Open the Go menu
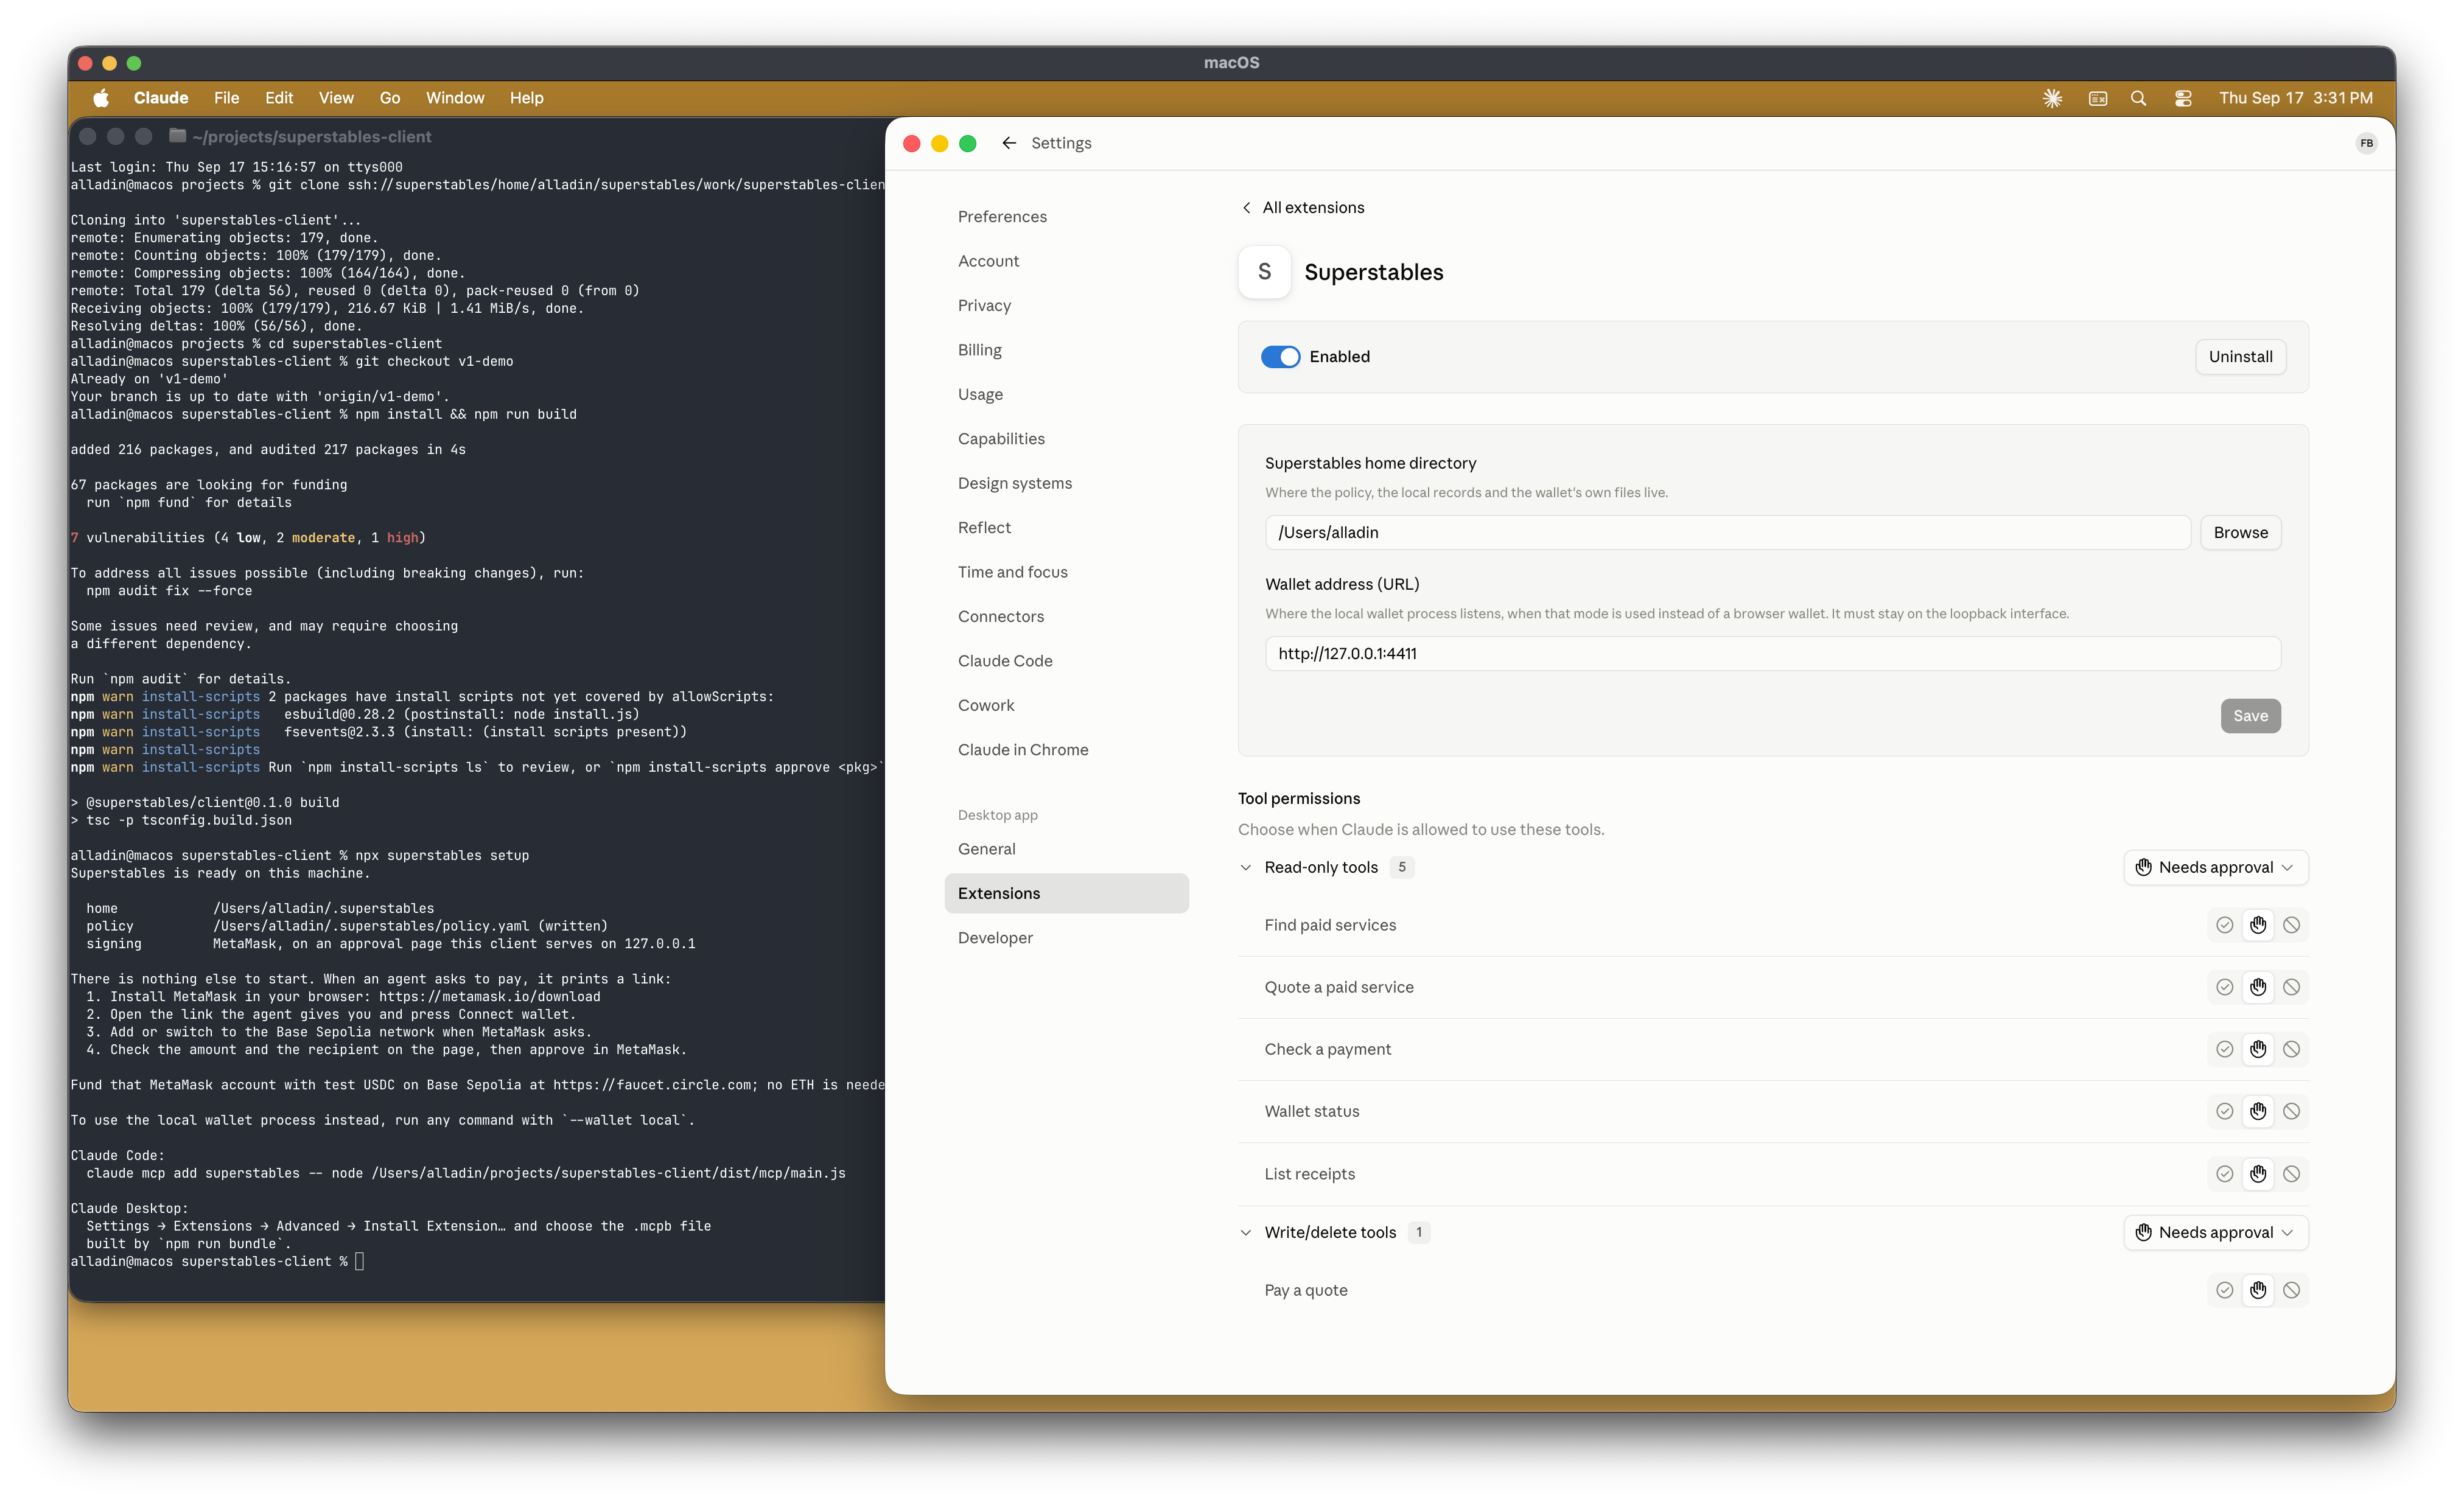 tap(390, 98)
